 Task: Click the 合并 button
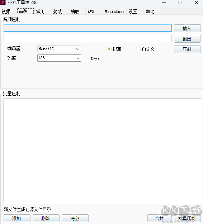160,218
